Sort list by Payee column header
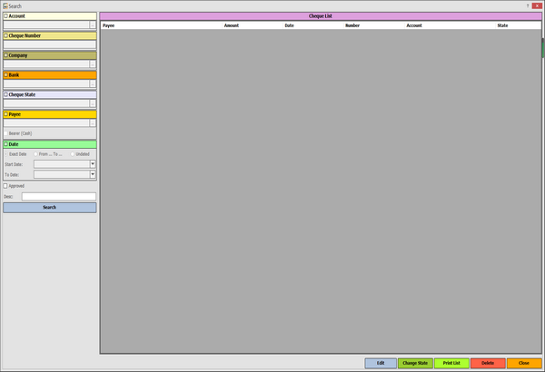 109,25
